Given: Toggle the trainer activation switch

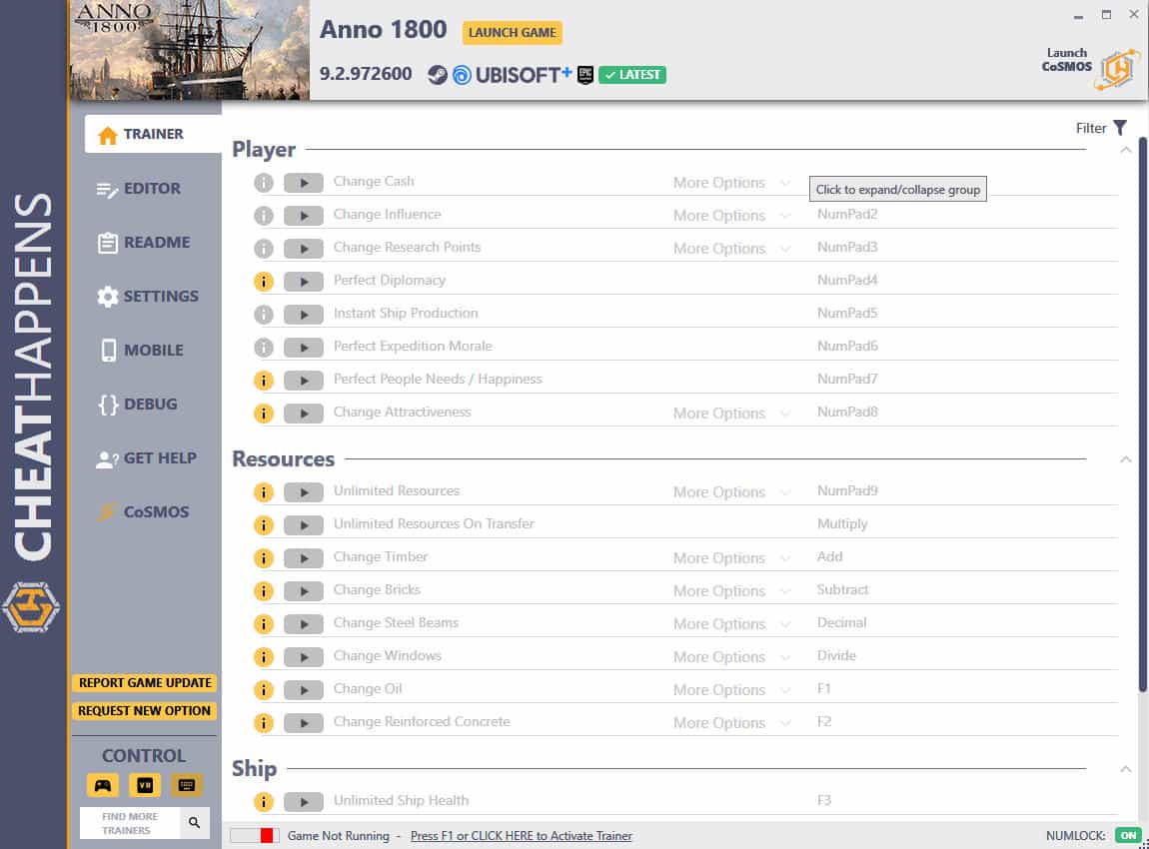Looking at the screenshot, I should click(x=253, y=836).
